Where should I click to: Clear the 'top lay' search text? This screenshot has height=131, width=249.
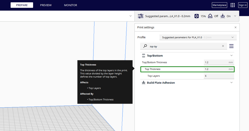pyautogui.click(x=223, y=46)
